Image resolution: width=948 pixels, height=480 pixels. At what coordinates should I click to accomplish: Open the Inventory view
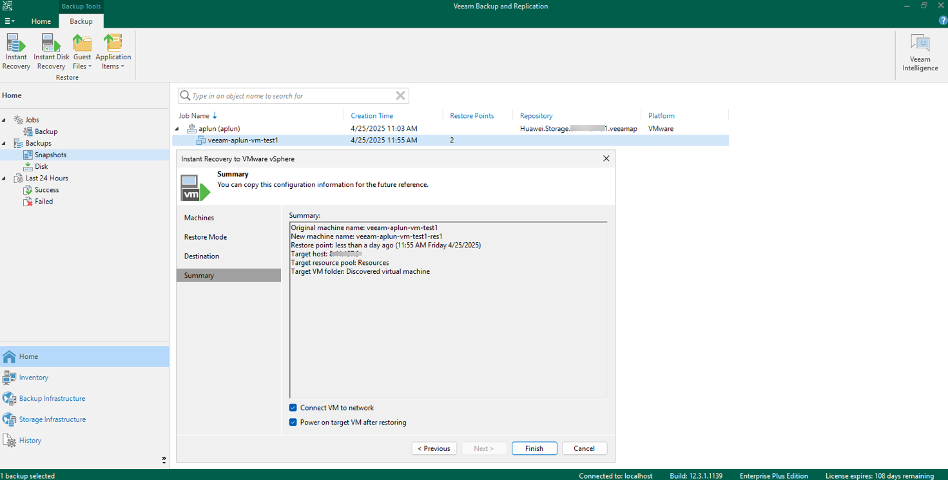click(84, 378)
